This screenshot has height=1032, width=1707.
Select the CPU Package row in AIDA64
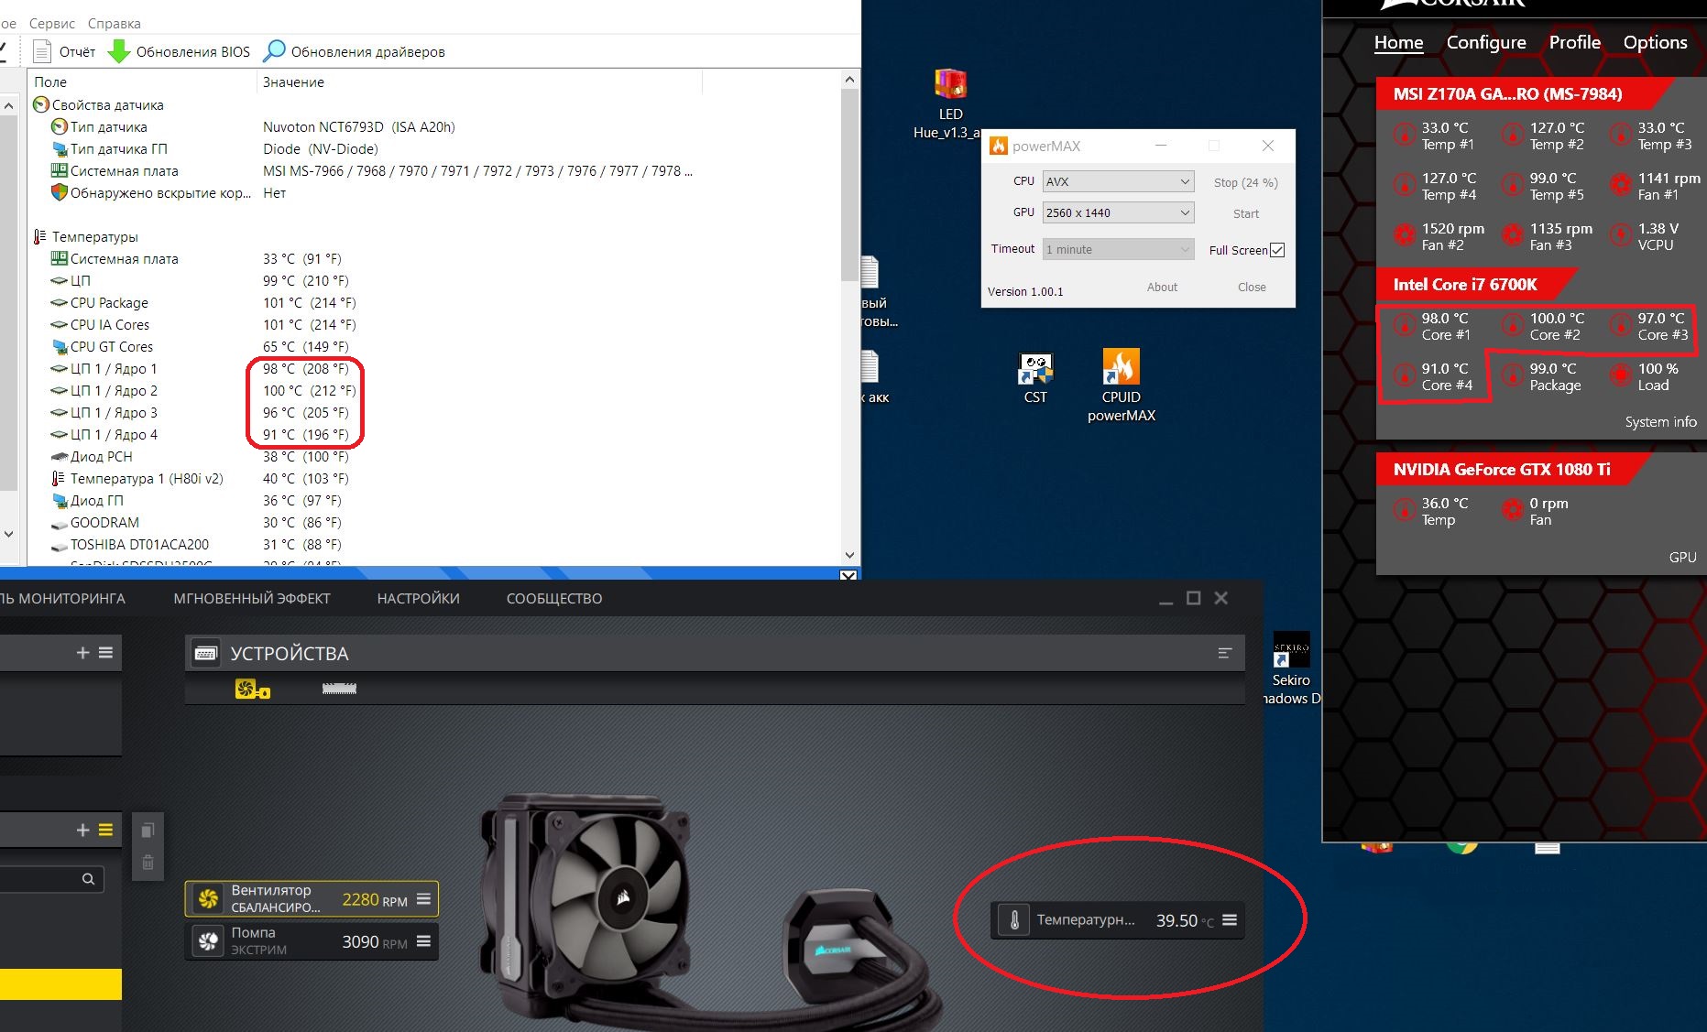(x=432, y=303)
